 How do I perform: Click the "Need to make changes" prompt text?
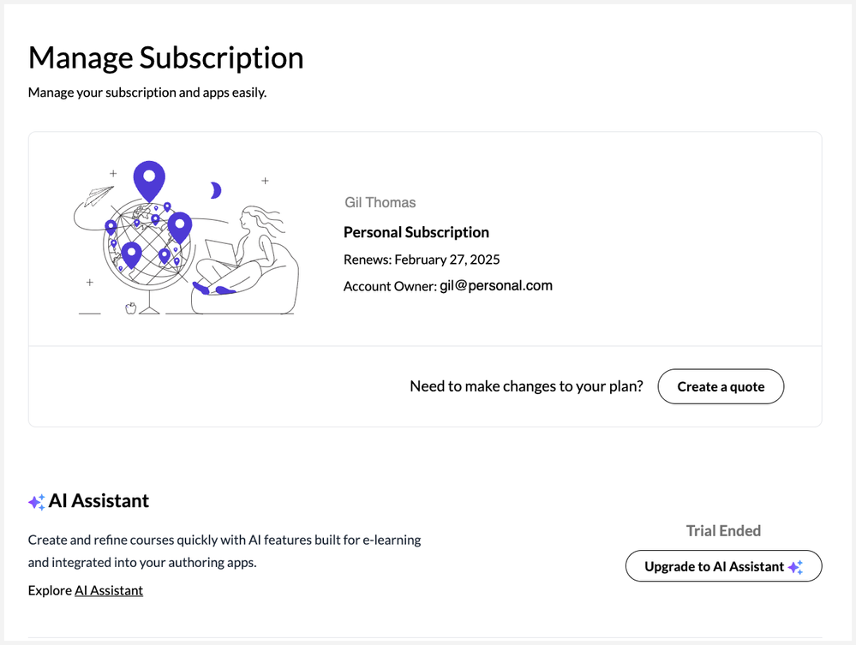[x=526, y=386]
